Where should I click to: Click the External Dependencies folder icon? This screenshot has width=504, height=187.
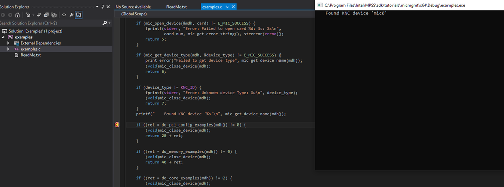pos(16,43)
